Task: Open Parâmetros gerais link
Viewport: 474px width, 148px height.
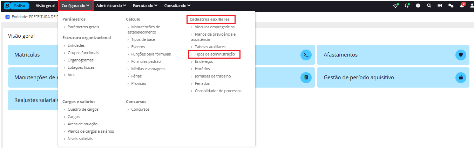Action: 83,27
